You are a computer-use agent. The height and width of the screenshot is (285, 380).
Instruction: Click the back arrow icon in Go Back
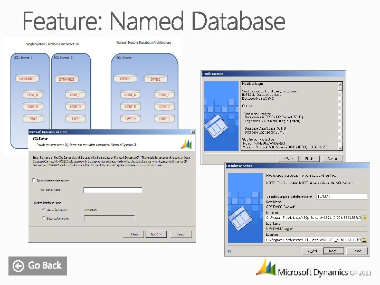[x=18, y=266]
